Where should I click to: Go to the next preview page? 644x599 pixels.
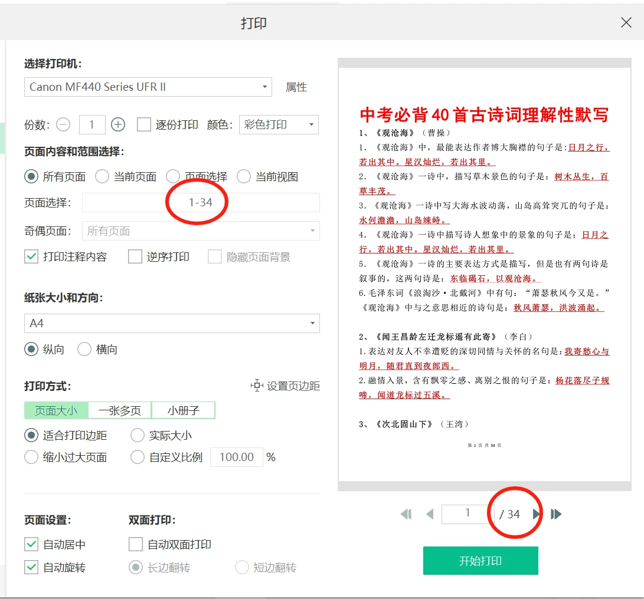coord(536,514)
